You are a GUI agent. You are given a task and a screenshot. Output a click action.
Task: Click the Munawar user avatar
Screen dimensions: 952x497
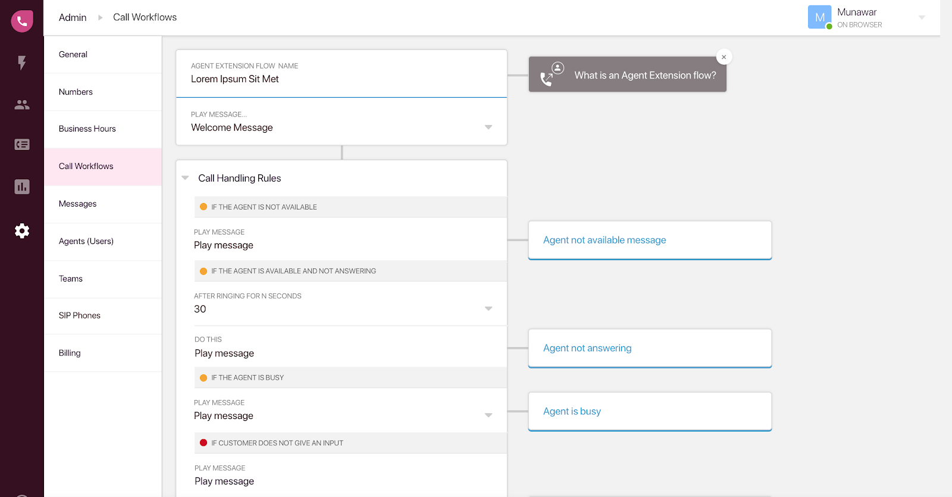[x=819, y=17]
